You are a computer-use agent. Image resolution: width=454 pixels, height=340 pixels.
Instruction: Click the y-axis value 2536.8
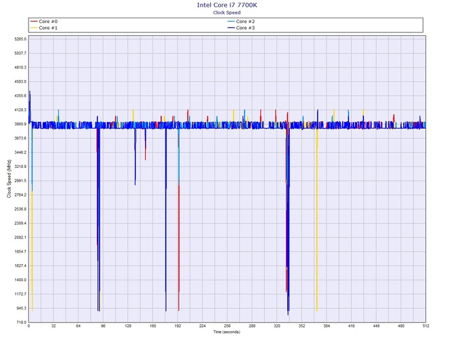coord(20,209)
